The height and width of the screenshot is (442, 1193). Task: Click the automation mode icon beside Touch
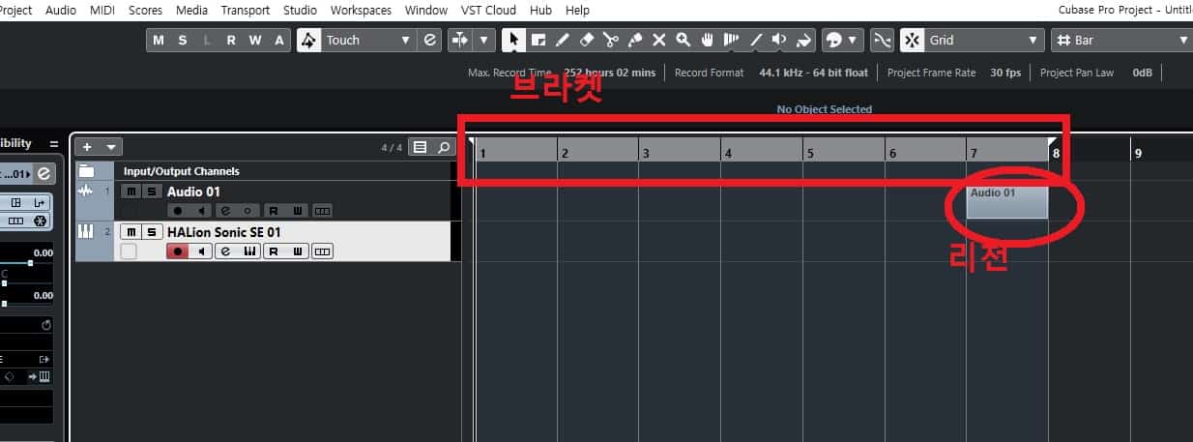pos(308,40)
